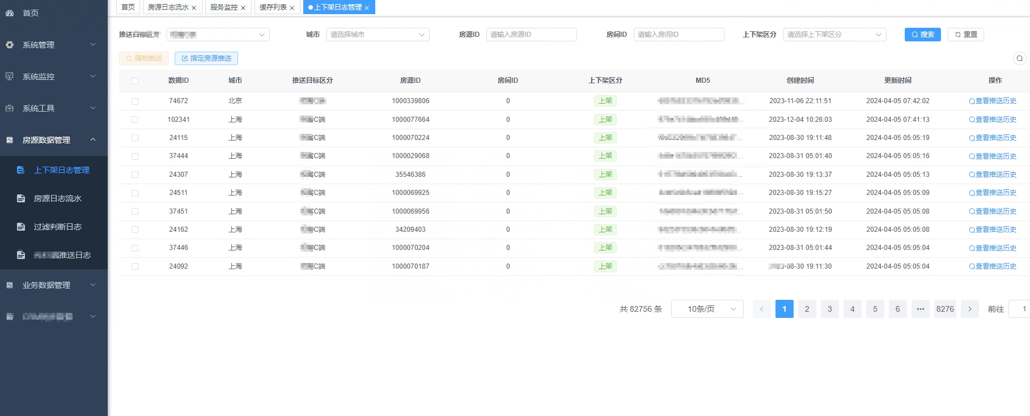The image size is (1030, 416).
Task: View push history for 数据ID 74672
Action: point(993,101)
